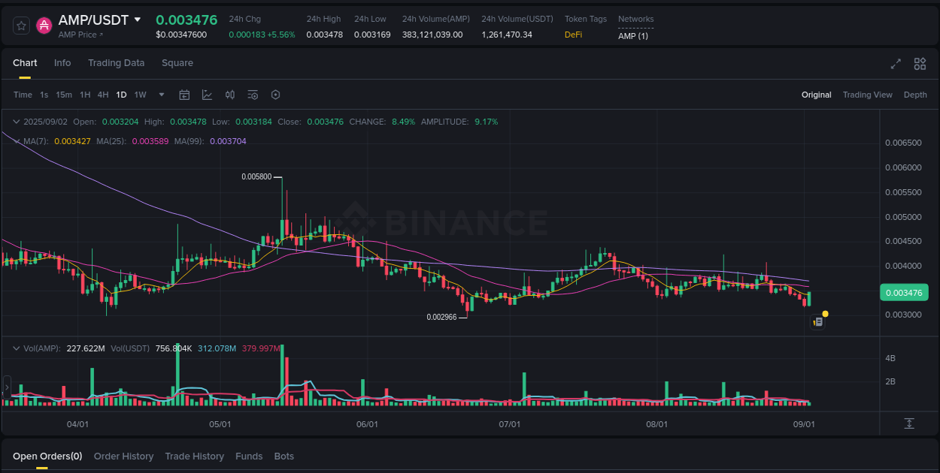Screen dimensions: 940x473
Task: Expand additional timeframe intervals dropdown
Action: [161, 95]
